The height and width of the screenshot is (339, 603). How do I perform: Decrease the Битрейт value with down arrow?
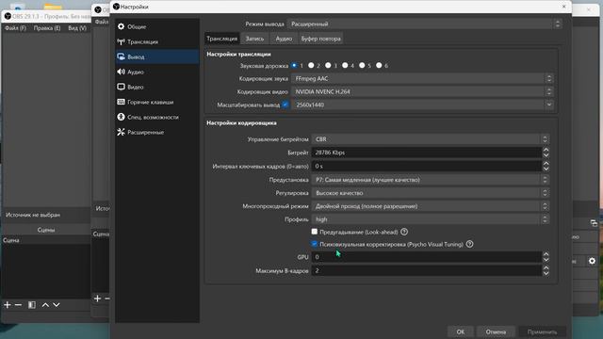(546, 155)
